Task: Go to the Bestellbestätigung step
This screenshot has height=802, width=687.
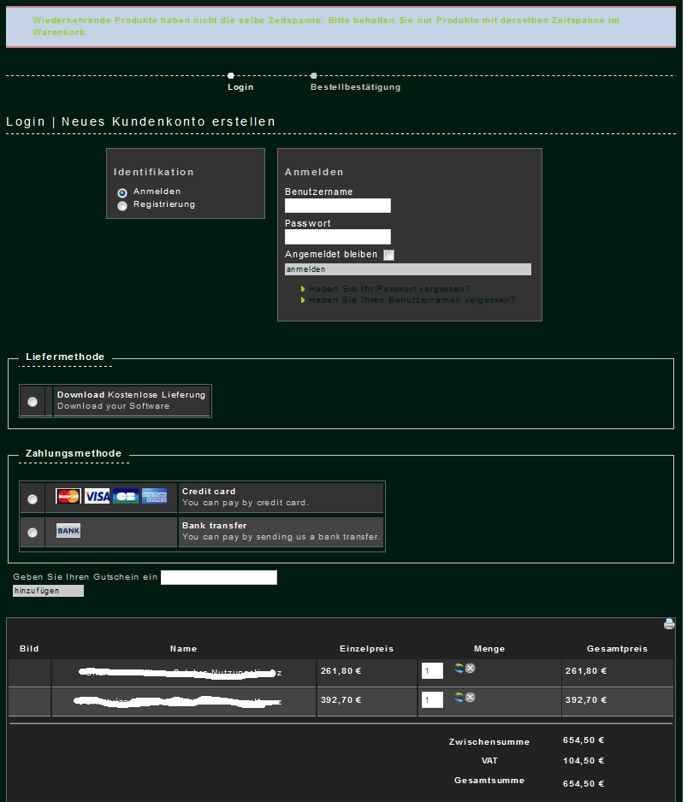Action: click(355, 87)
